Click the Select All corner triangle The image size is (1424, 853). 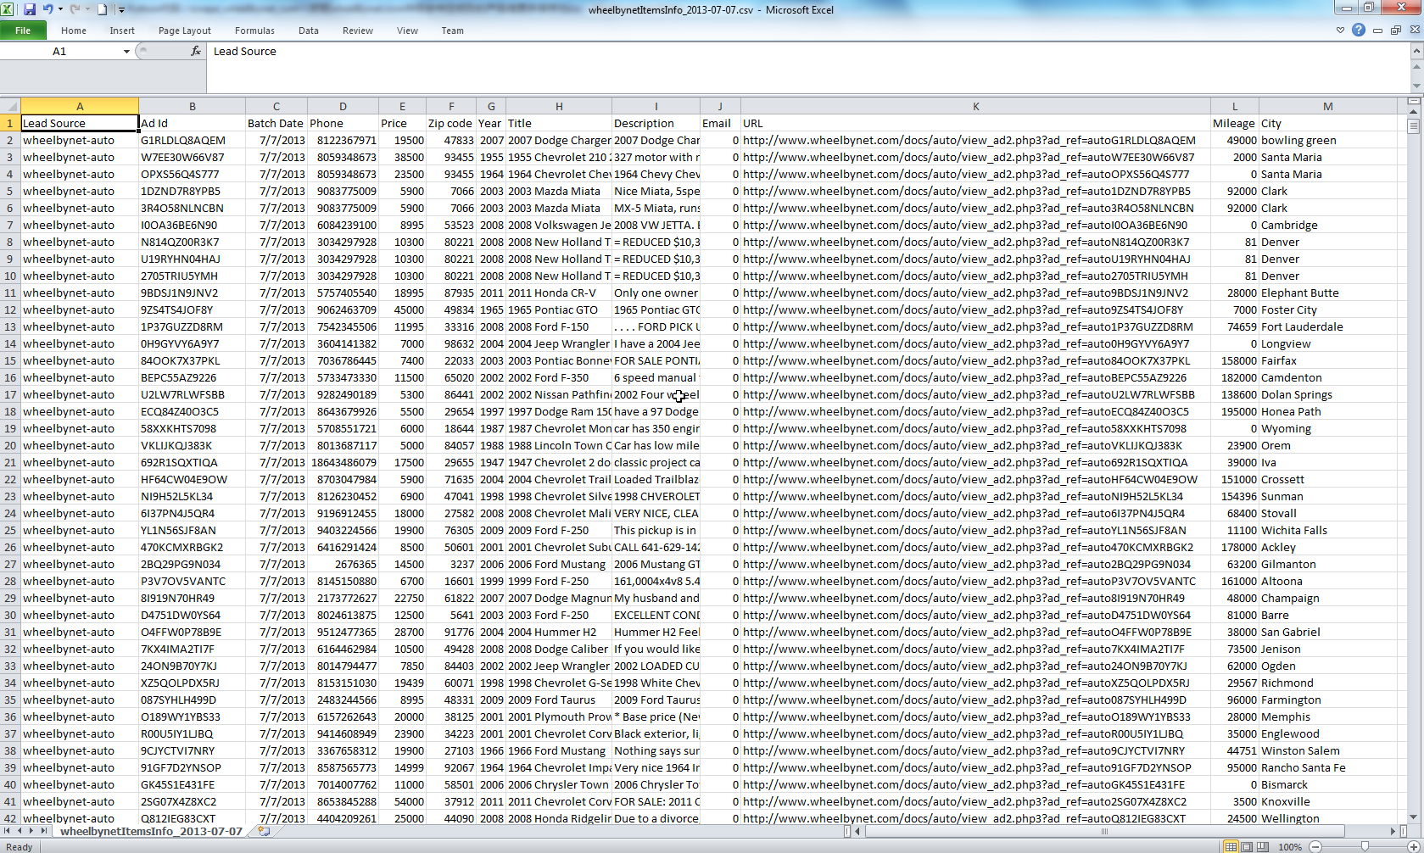10,106
